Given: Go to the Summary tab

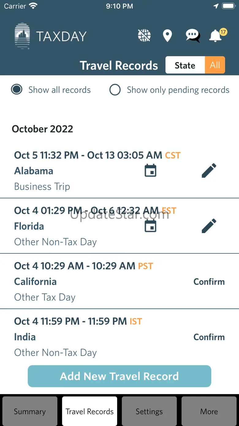Looking at the screenshot, I should point(30,411).
